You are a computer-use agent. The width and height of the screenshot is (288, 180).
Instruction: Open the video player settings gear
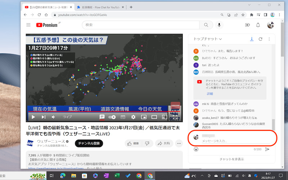tap(133, 117)
